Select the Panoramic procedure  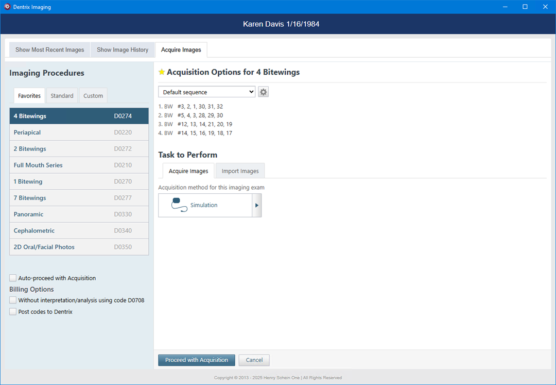pyautogui.click(x=79, y=214)
